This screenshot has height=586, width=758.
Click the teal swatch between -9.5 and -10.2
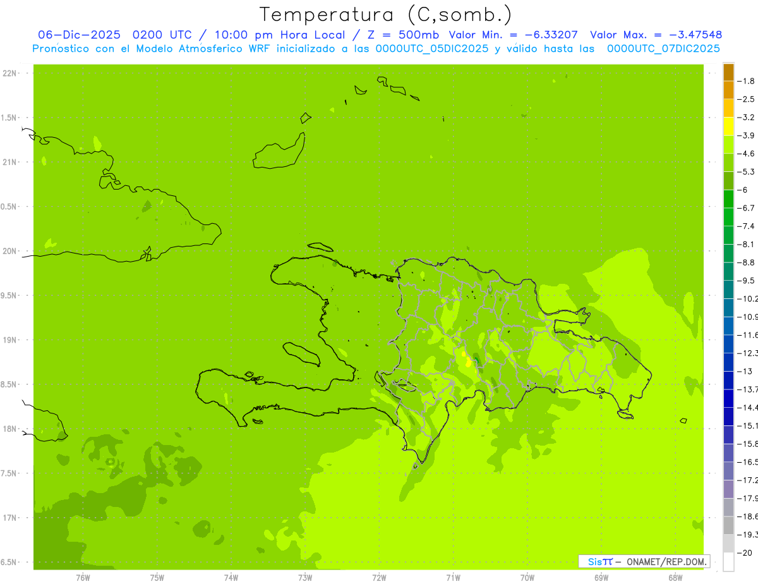728,290
